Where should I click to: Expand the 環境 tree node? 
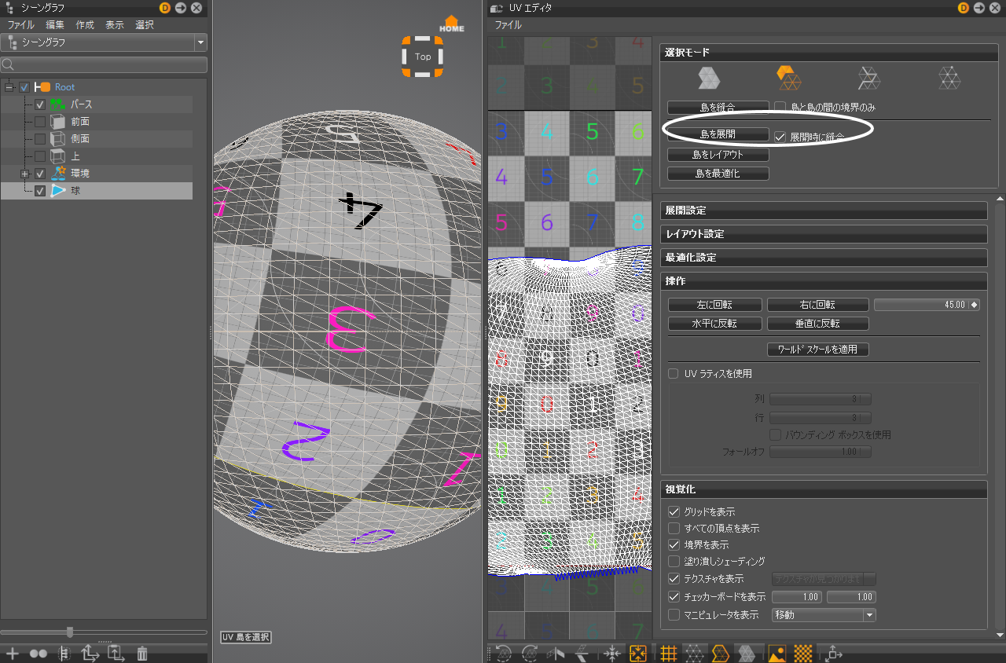click(x=25, y=174)
